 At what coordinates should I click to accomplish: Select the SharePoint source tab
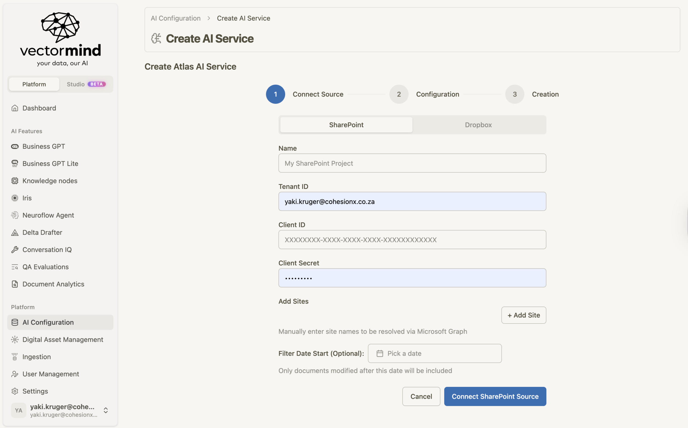point(346,125)
